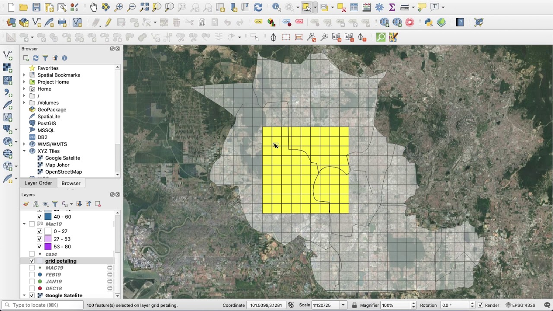553x311 pixels.
Task: Enable the DEC18 layer checkbox
Action: pos(32,289)
